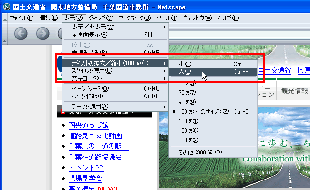The width and height of the screenshot is (310, 190).
Task: Select ページ ソース(O) menu item
Action: 115,89
